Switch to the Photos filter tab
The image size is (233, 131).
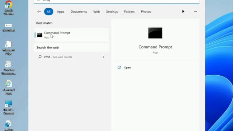point(146,12)
